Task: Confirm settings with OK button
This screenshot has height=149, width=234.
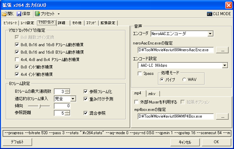Action: 216,142
